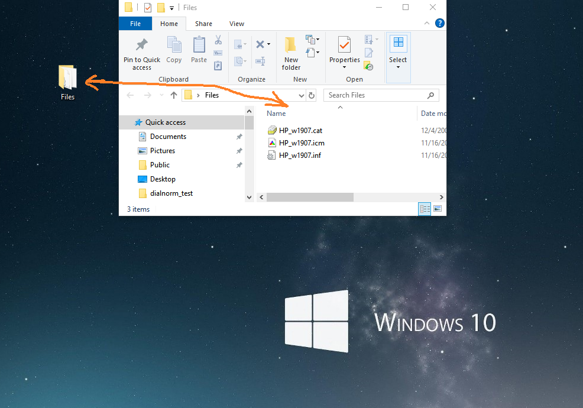Viewport: 583px width, 408px height.
Task: Click the Move to icon
Action: tap(238, 45)
